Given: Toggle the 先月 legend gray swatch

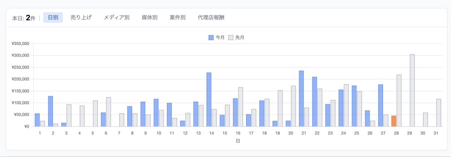Looking at the screenshot, I should tap(231, 38).
